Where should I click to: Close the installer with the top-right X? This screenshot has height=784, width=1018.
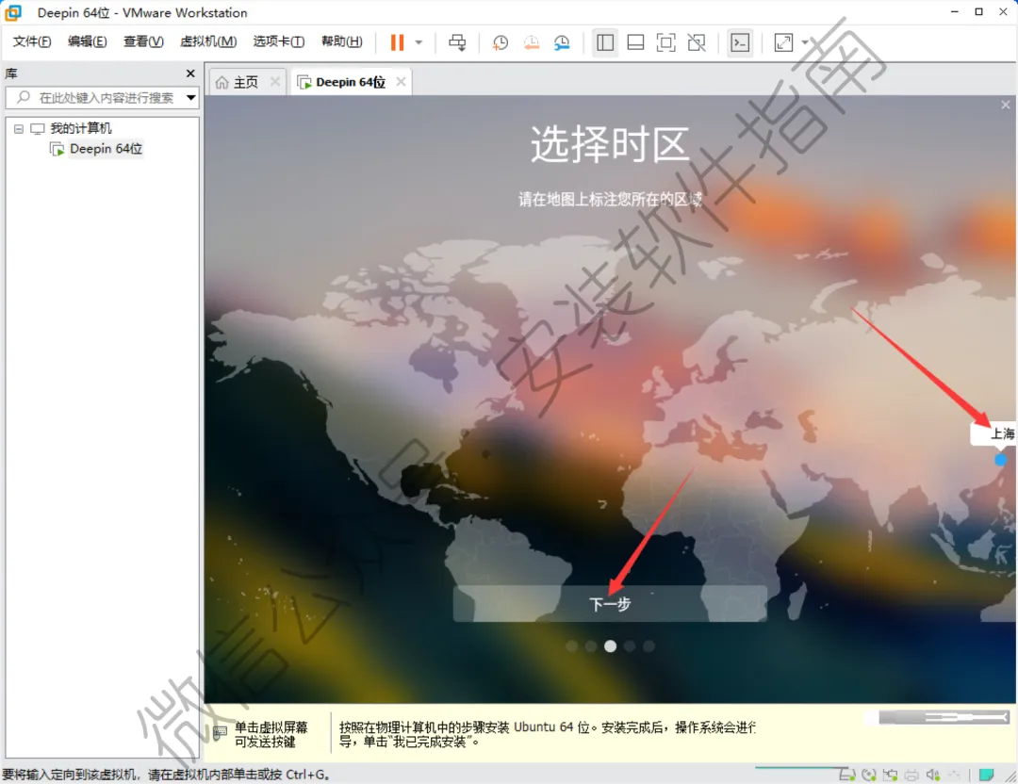coord(1005,105)
